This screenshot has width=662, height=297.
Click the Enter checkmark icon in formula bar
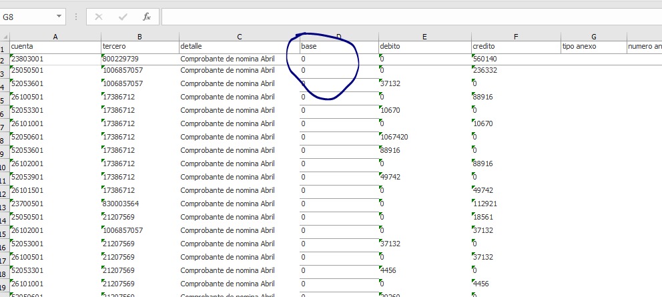click(x=123, y=17)
